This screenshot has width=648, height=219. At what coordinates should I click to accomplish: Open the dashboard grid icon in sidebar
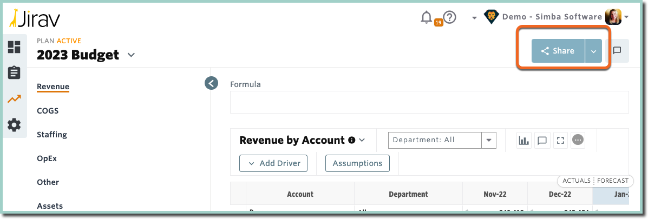point(14,47)
